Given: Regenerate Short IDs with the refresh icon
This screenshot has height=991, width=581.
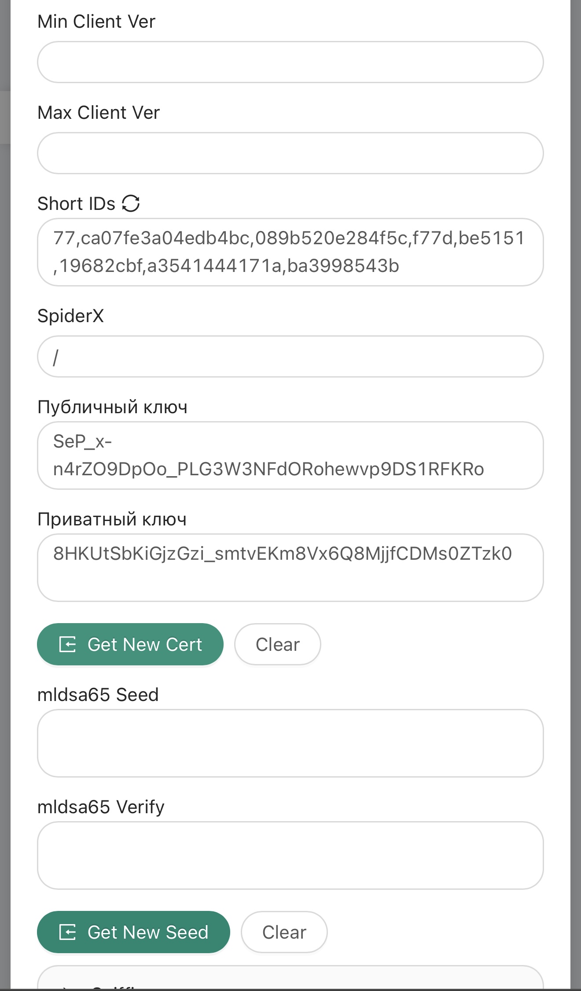Looking at the screenshot, I should coord(131,204).
